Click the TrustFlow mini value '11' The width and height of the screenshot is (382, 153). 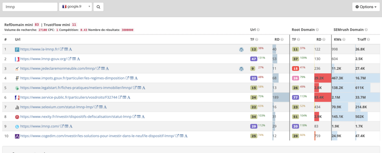point(74,25)
